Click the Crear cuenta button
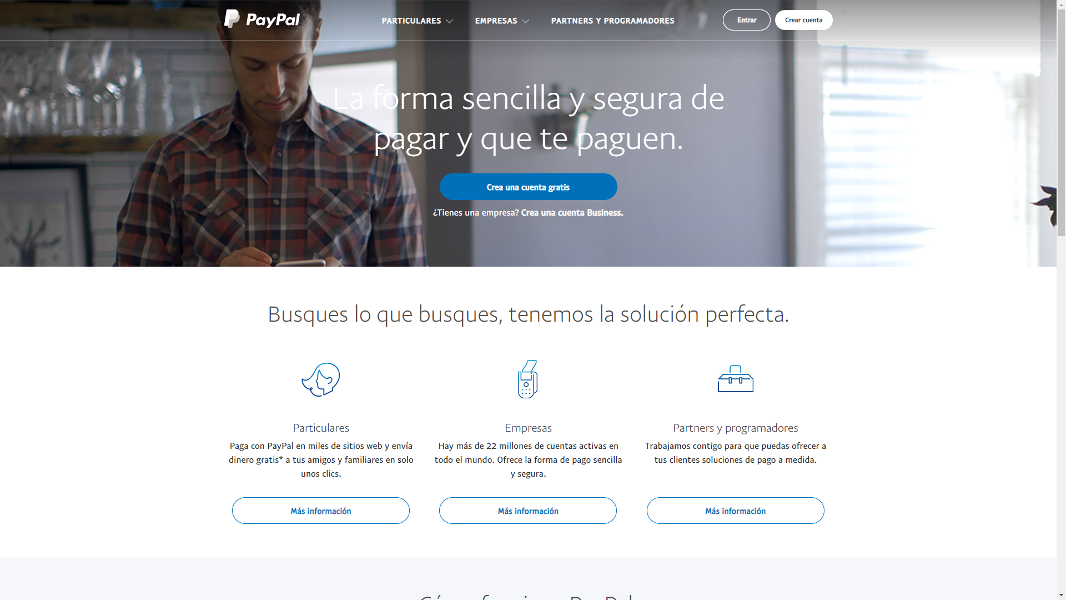This screenshot has width=1066, height=600. point(803,20)
